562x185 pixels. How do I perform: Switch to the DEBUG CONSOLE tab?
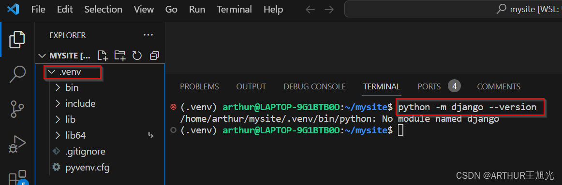(315, 86)
